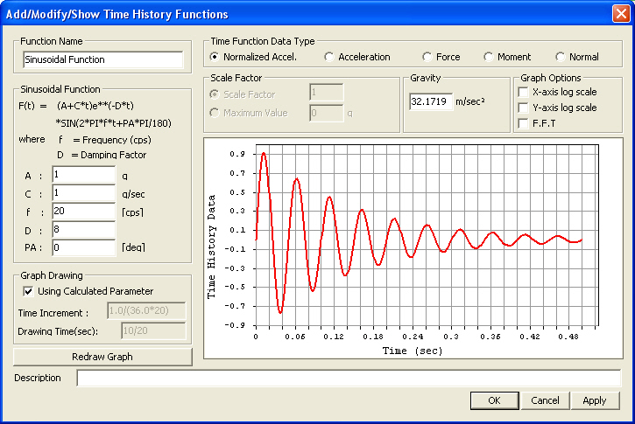Image resolution: width=635 pixels, height=424 pixels.
Task: Click the Time Increment field
Action: pos(146,311)
